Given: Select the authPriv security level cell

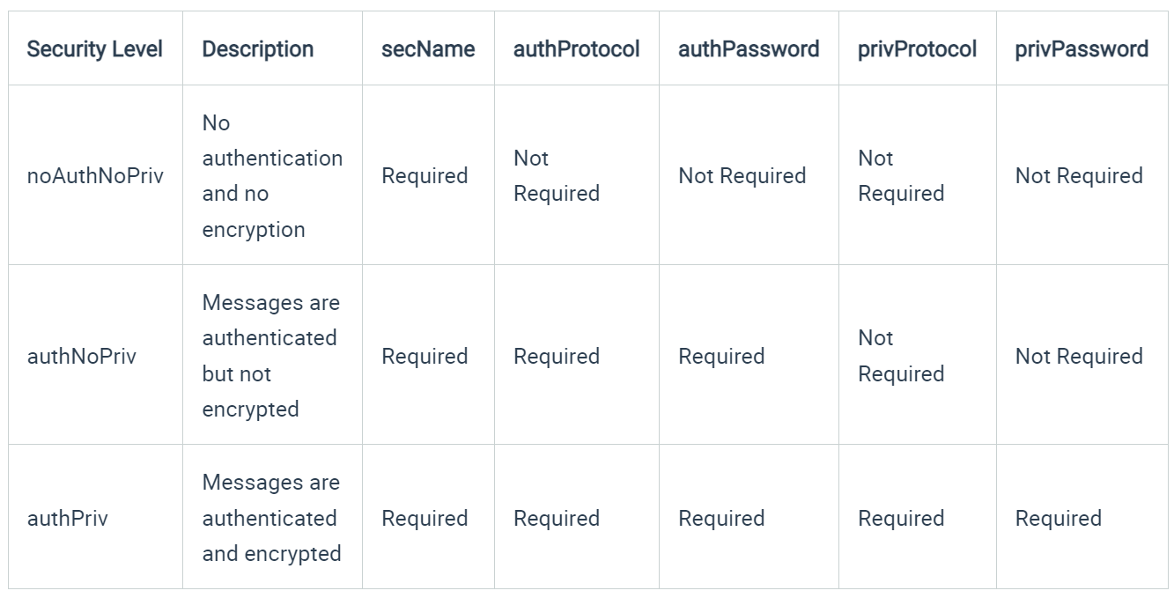Looking at the screenshot, I should 68,519.
